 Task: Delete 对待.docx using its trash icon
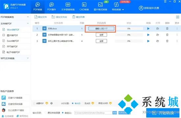(x=167, y=28)
